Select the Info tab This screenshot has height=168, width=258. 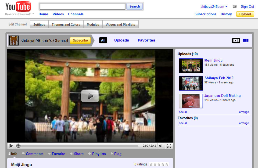pos(13,154)
